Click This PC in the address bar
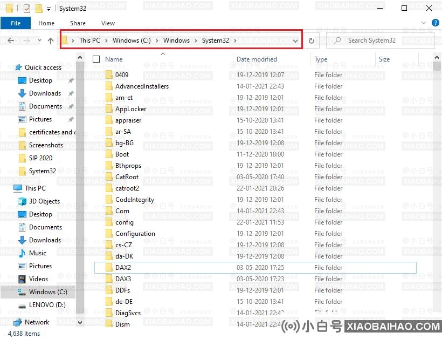Screen dimensions: 442x339 click(x=89, y=40)
